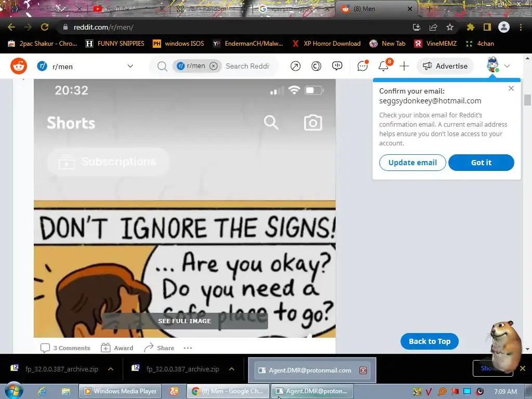Image resolution: width=532 pixels, height=399 pixels.
Task: Open the XP Horror Download bookmark
Action: tap(326, 44)
